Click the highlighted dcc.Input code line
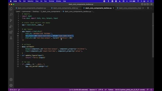 point(50,36)
